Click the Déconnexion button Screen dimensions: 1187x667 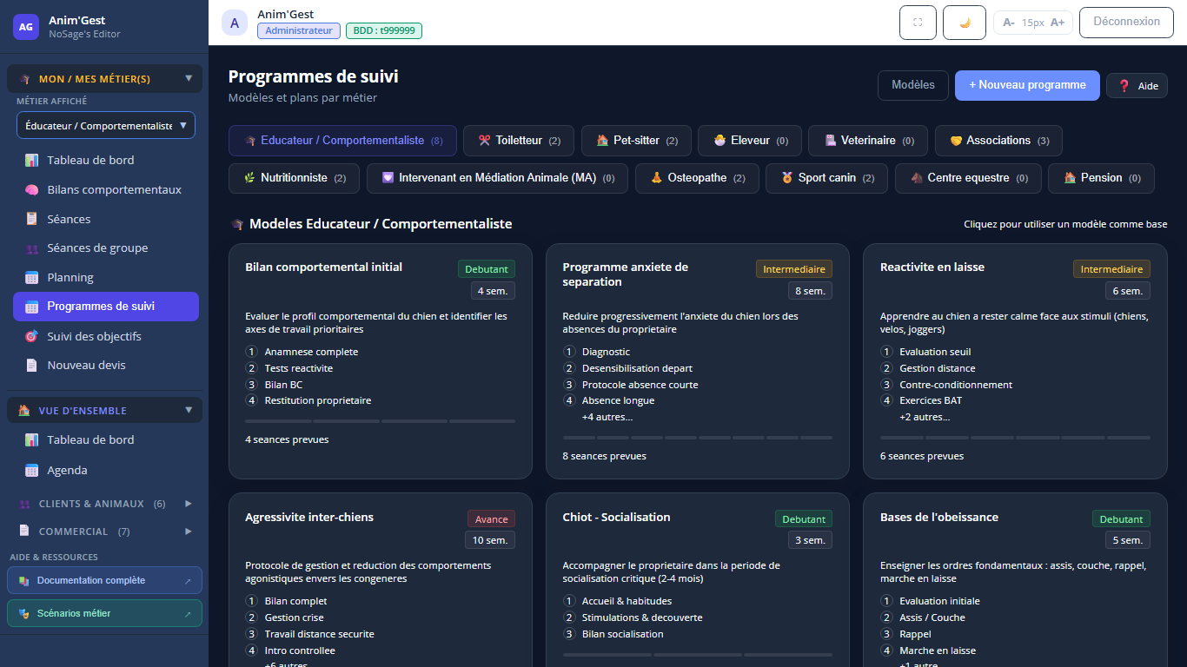coord(1126,22)
